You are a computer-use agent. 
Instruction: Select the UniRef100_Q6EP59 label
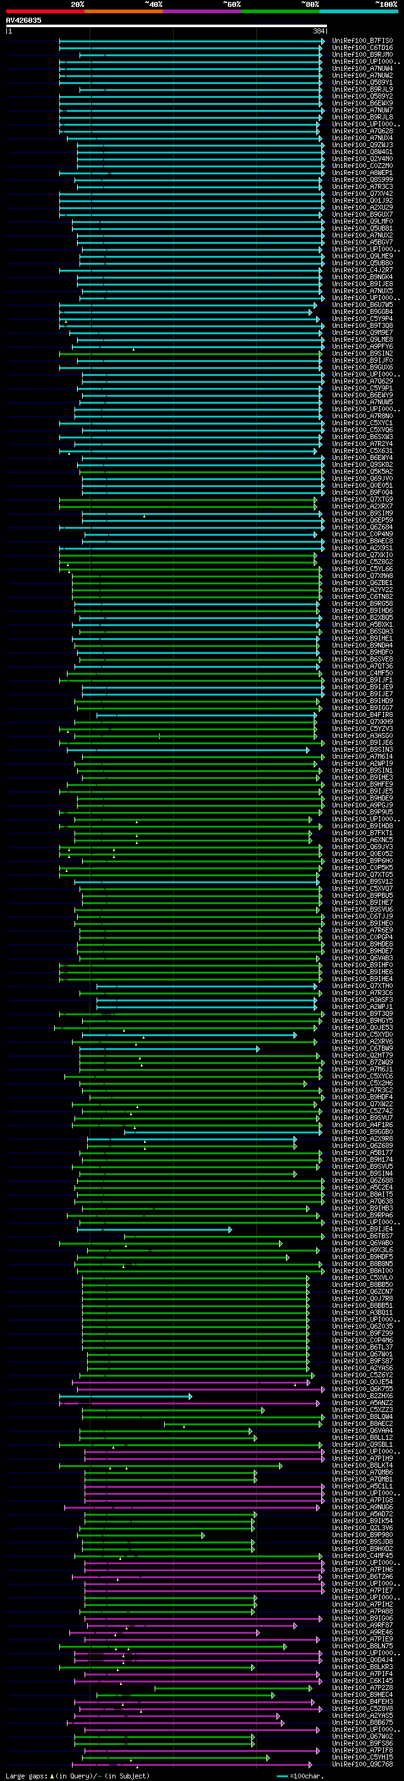362,520
